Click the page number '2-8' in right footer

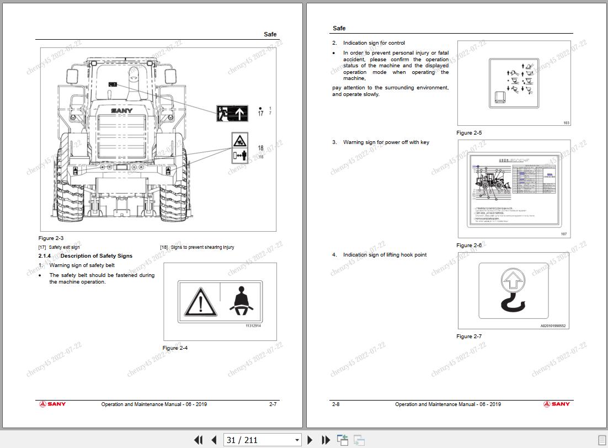336,404
